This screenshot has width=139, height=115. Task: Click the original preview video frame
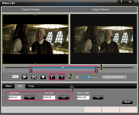[x=35, y=39]
